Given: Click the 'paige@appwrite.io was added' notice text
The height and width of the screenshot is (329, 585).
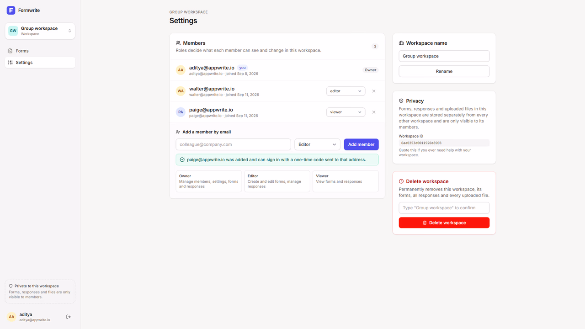Looking at the screenshot, I should (x=277, y=160).
